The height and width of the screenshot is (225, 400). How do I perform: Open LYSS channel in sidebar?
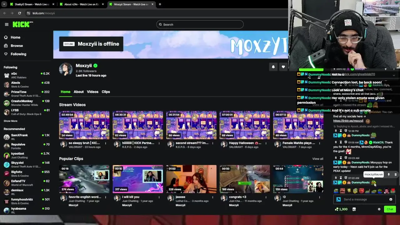[x=27, y=112]
